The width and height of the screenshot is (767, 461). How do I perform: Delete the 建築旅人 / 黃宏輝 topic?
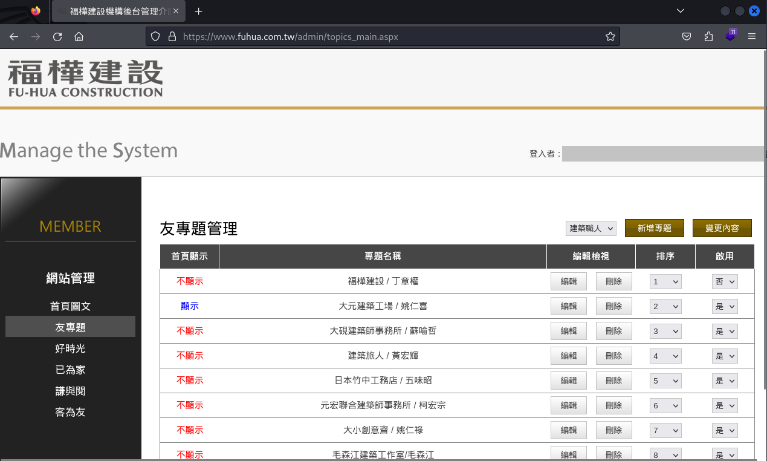(x=613, y=356)
